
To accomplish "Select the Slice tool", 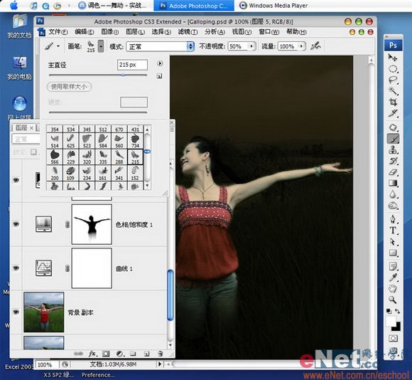I will coord(393,113).
